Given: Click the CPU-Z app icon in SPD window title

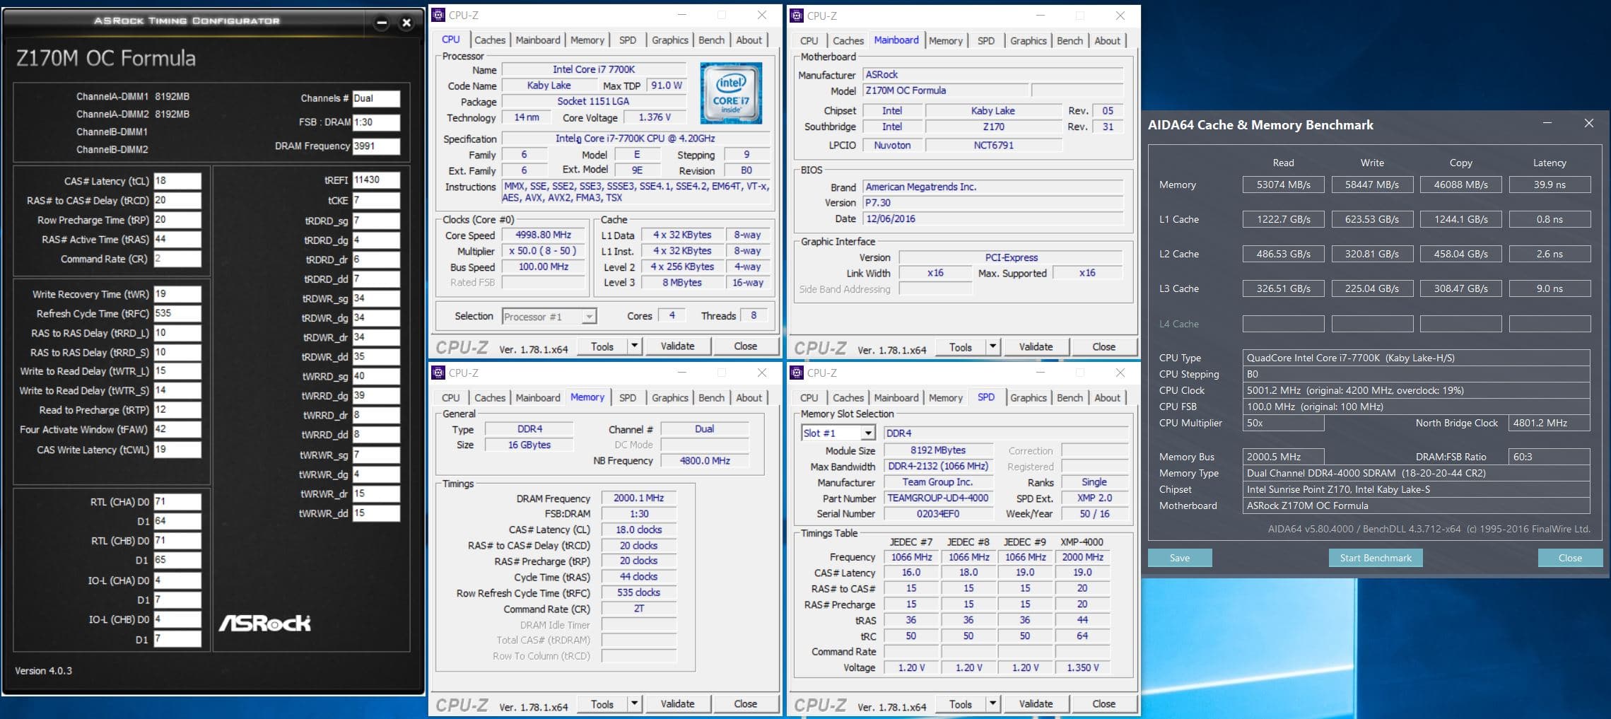Looking at the screenshot, I should coord(797,373).
